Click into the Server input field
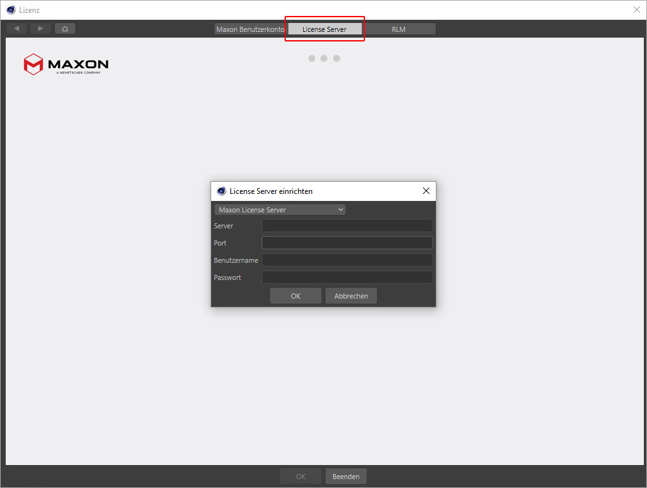 (347, 226)
